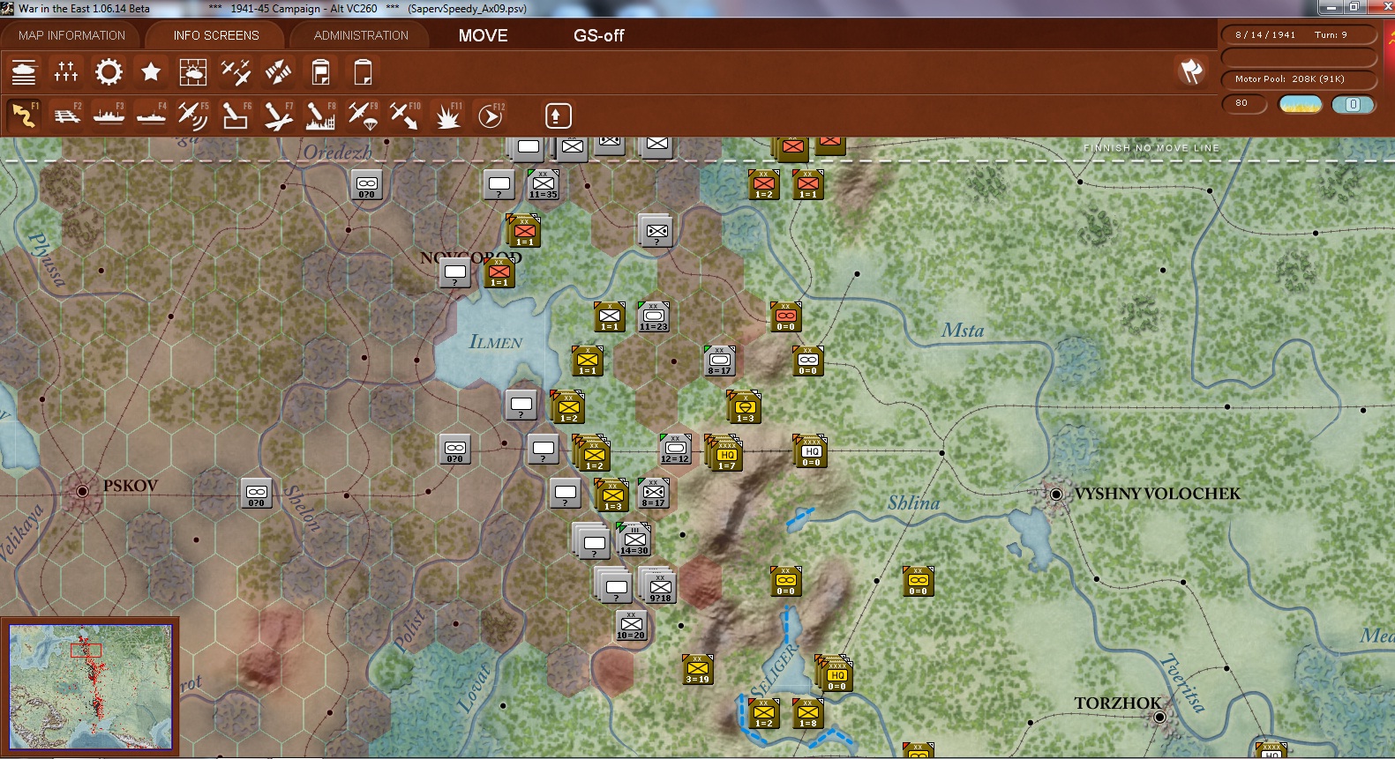This screenshot has width=1395, height=759.
Task: Select the unit counter labeled 12=12
Action: pyautogui.click(x=675, y=449)
